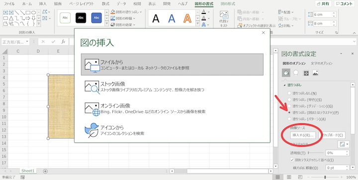Image resolution: width=358 pixels, height=180 pixels.
Task: Select the right arrow shape
Action: click(x=28, y=18)
